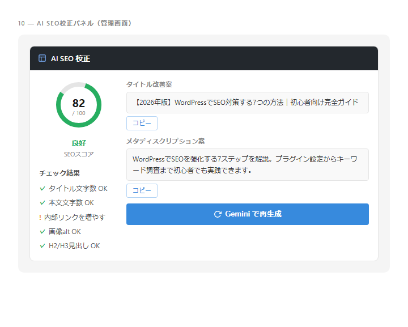Click the orange warning icon for 内部リンクを増やす
This screenshot has height=327, width=408.
40,217
